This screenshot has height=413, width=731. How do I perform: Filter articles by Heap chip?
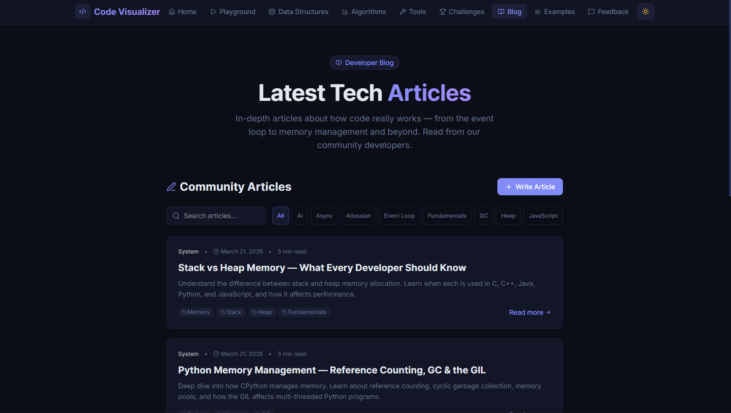click(508, 216)
